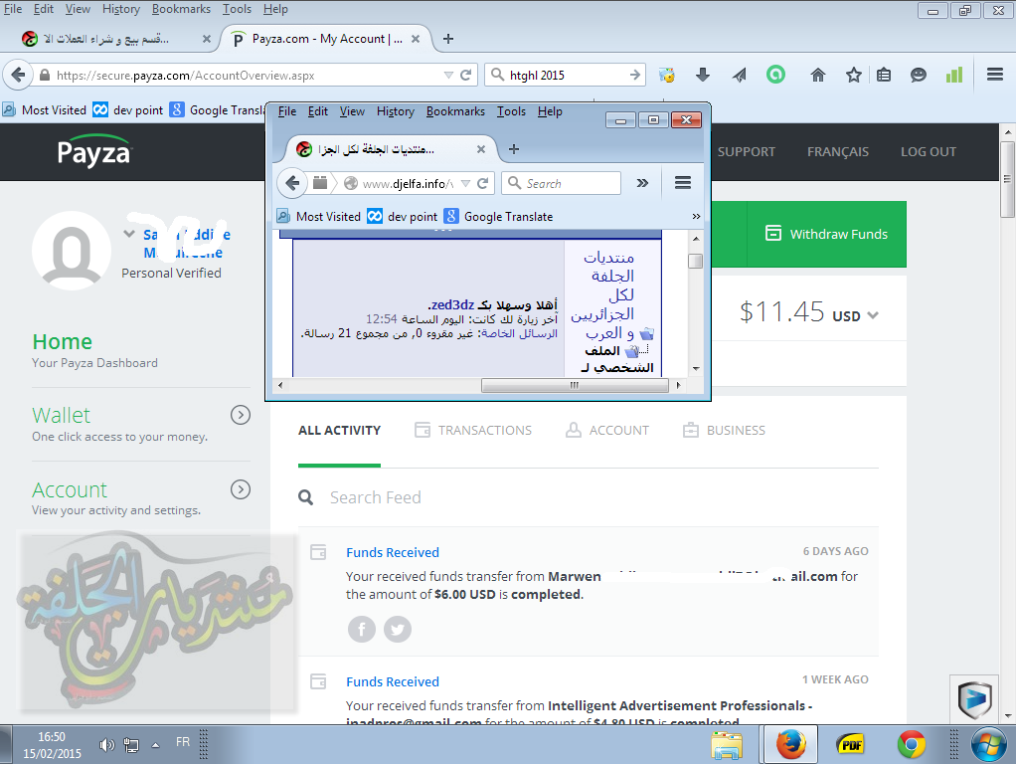Viewport: 1016px width, 764px height.
Task: Open the URL history dropdown in Payza window
Action: 448,76
